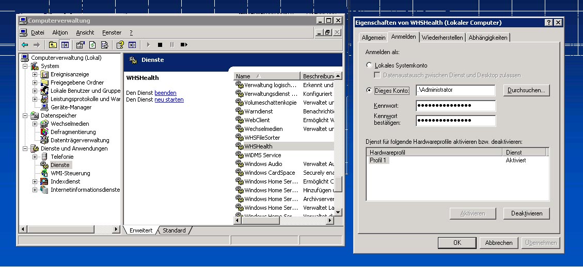This screenshot has width=583, height=267.
Task: Select Defragmentierung in the tree
Action: (x=73, y=132)
